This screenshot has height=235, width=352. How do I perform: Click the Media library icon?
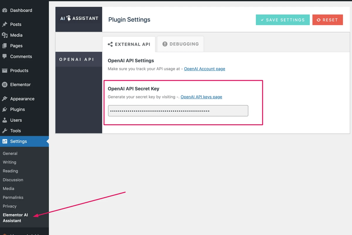[4, 35]
